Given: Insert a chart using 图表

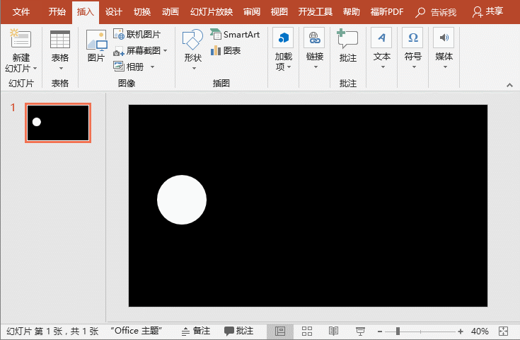Looking at the screenshot, I should tap(226, 50).
